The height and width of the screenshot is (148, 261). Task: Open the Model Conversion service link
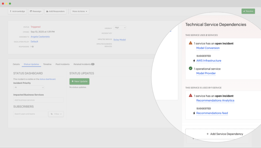[208, 48]
